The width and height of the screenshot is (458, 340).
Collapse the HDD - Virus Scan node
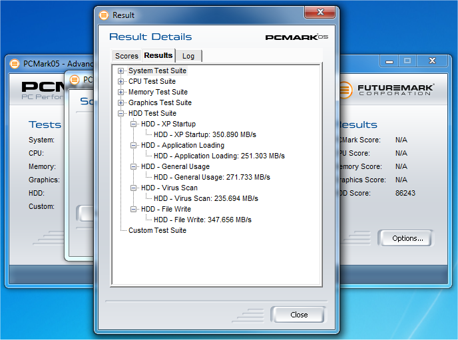pyautogui.click(x=133, y=188)
